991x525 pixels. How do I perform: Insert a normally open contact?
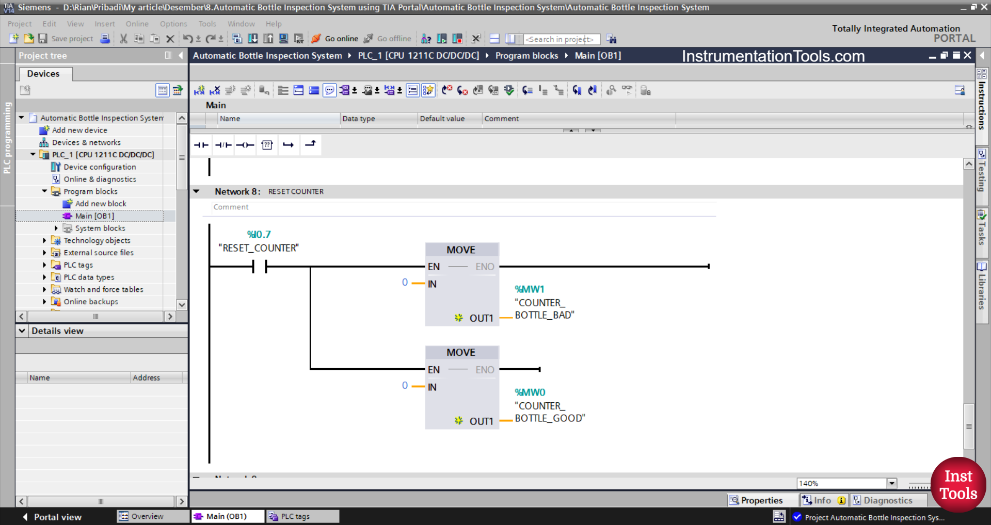[201, 145]
